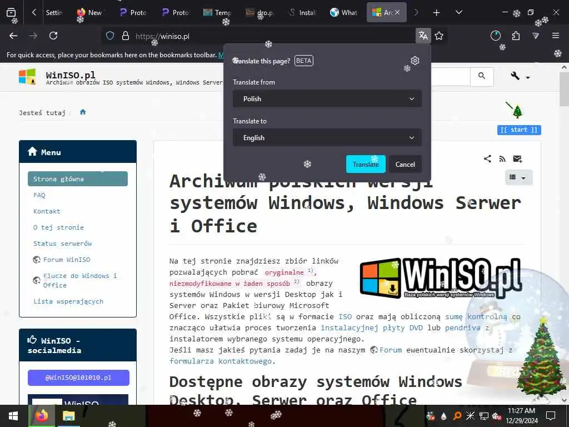Toggle the translate page toolbar icon
This screenshot has height=427, width=569.
point(423,36)
